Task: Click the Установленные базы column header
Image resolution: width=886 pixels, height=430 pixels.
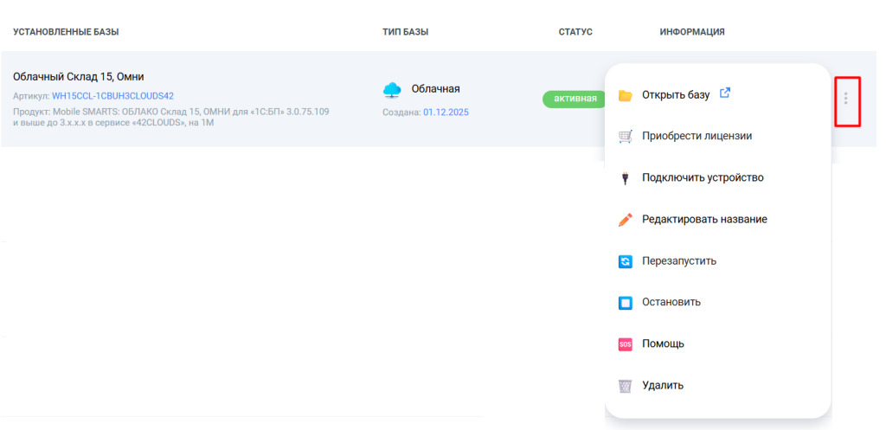Action: click(x=66, y=32)
